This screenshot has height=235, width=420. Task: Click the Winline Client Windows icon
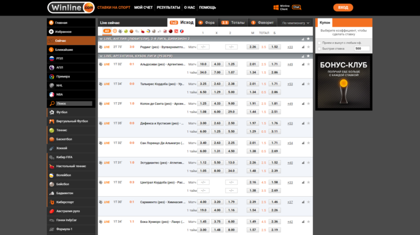276,8
